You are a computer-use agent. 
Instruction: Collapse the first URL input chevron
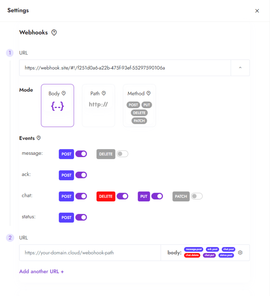[x=240, y=68]
